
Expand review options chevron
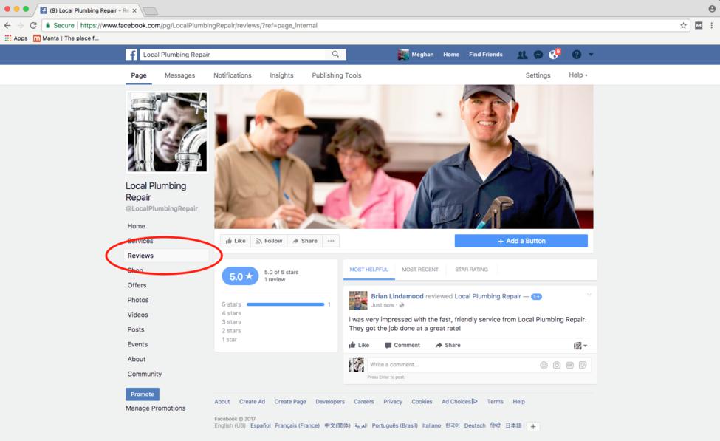[x=589, y=295]
